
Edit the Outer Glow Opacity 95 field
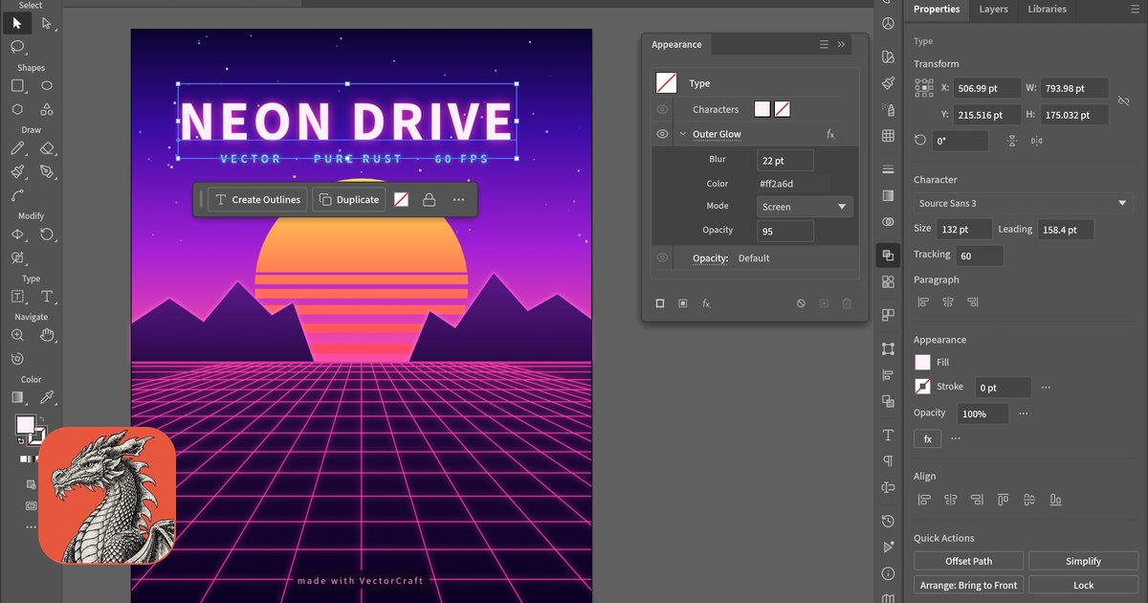click(x=785, y=231)
